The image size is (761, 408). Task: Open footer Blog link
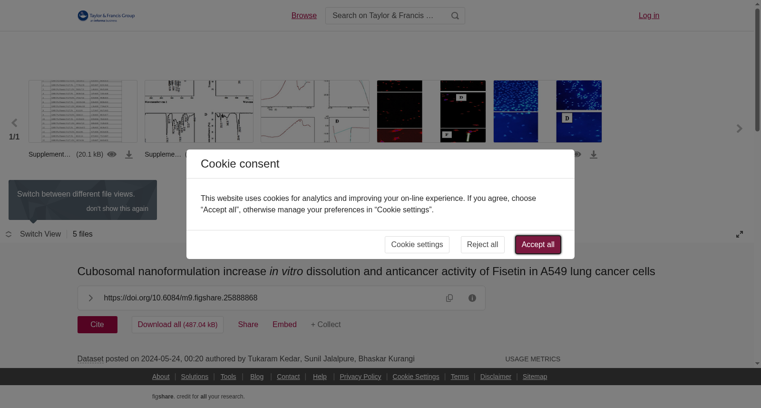[x=257, y=377]
